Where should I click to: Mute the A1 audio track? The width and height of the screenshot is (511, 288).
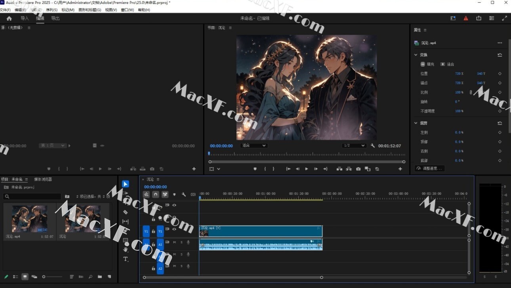point(174,242)
